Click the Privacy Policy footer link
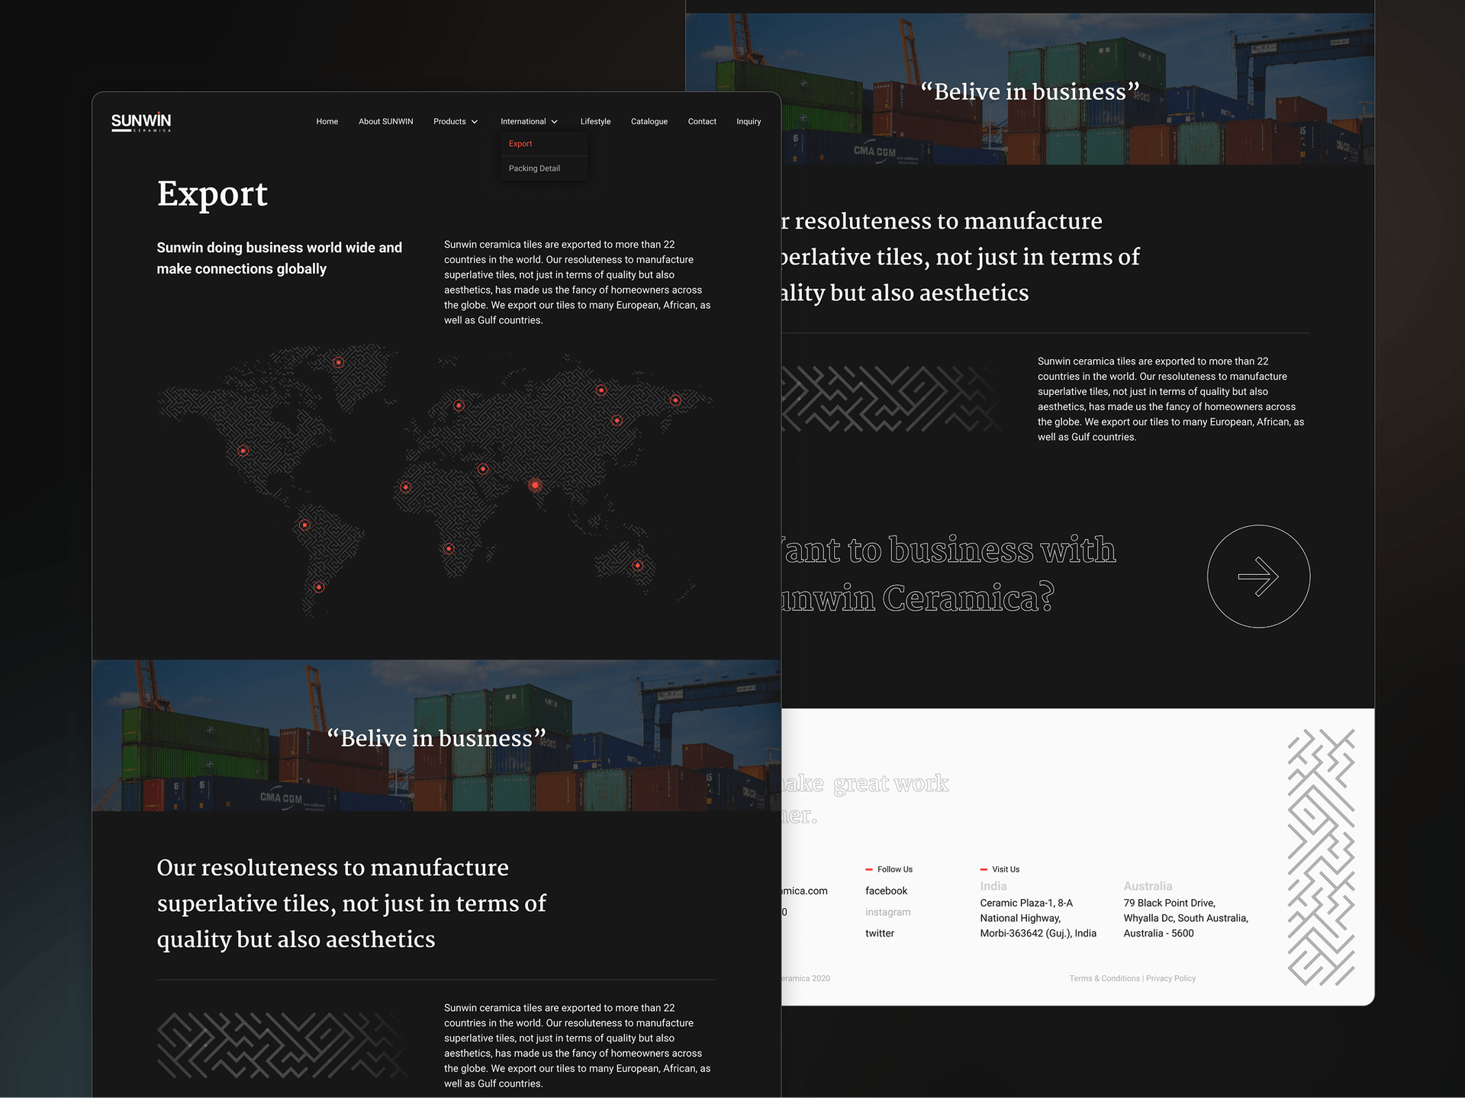This screenshot has width=1465, height=1098. (x=1171, y=978)
